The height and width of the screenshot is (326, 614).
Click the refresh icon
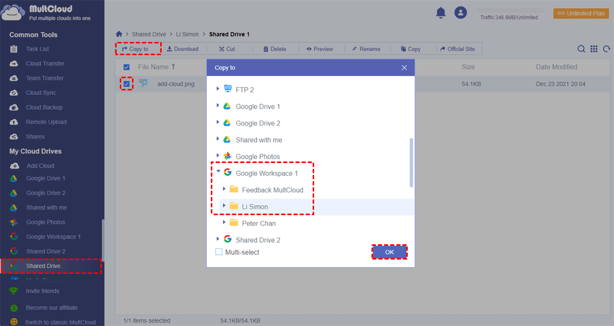click(x=607, y=49)
